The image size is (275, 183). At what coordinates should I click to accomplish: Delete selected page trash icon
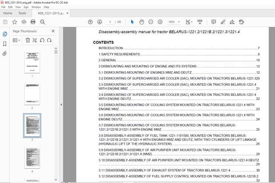pos(27,40)
